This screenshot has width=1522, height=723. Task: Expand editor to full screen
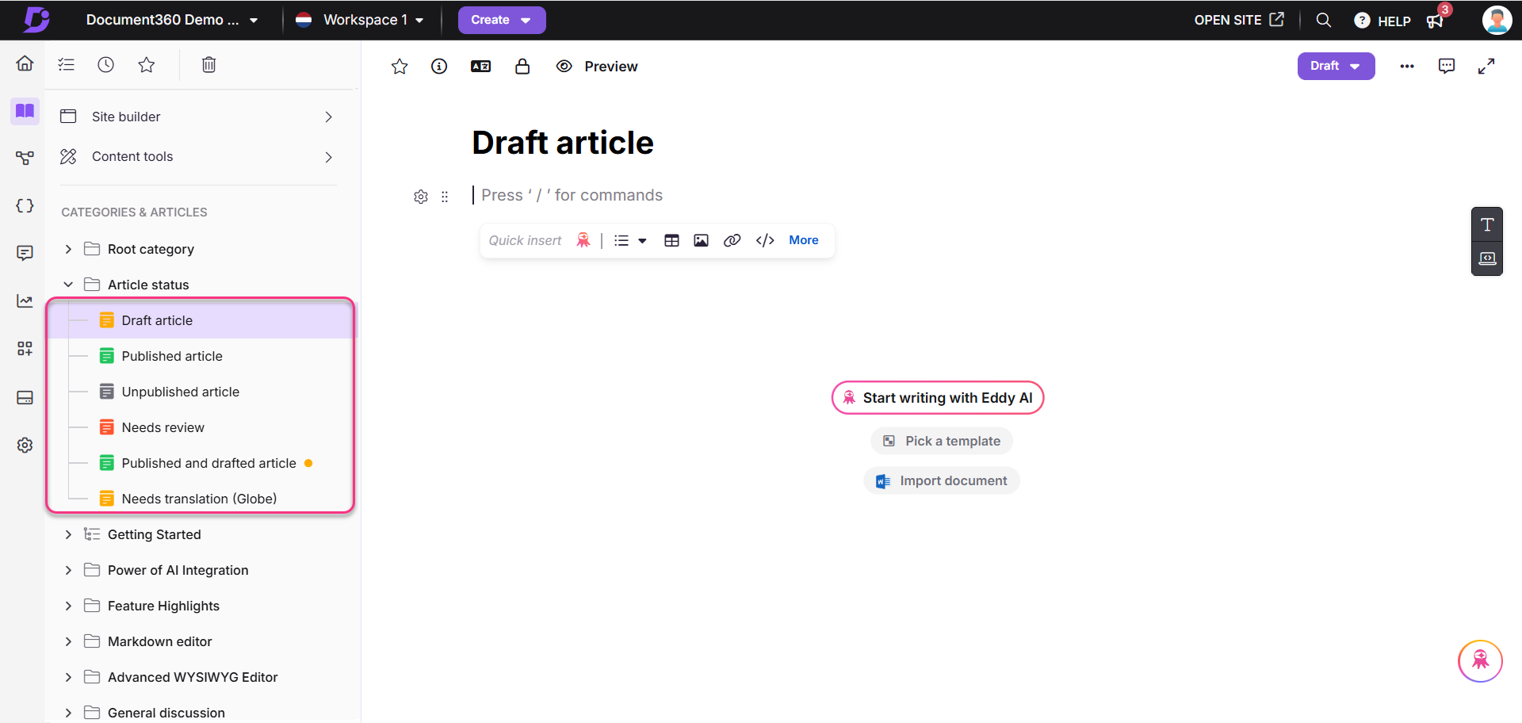(x=1486, y=67)
